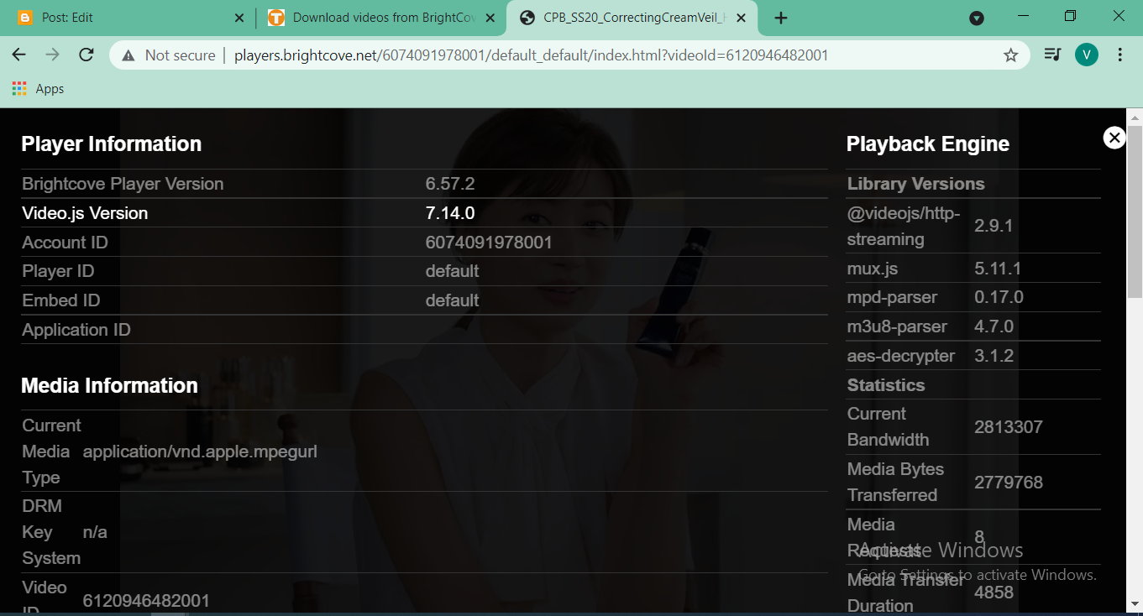Image resolution: width=1143 pixels, height=616 pixels.
Task: Select the Embed ID label
Action: [x=60, y=300]
